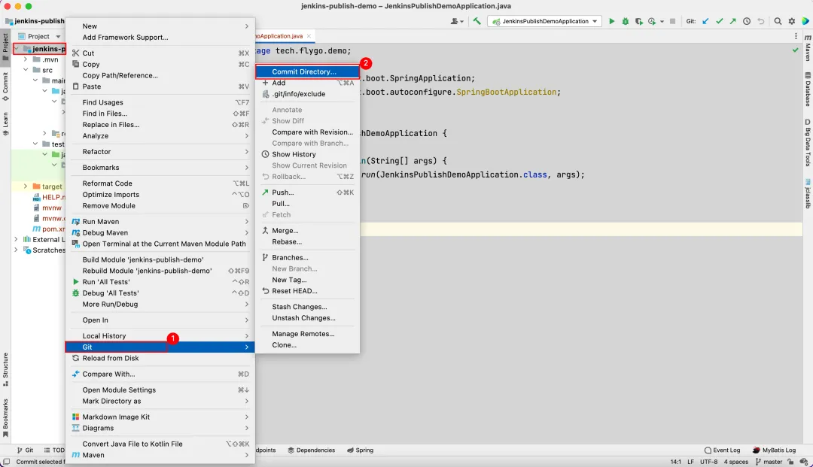Expand External Libraries node

(x=16, y=240)
